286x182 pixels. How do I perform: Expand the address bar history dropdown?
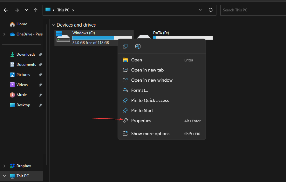point(200,10)
